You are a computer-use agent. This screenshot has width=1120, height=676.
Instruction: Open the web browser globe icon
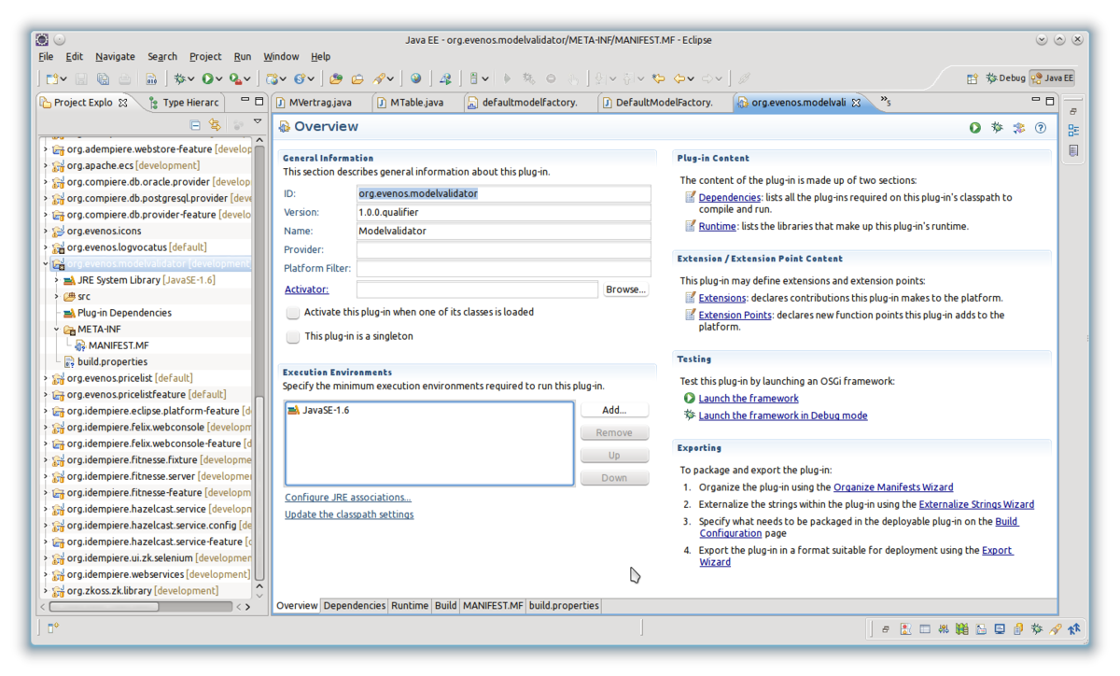[415, 79]
